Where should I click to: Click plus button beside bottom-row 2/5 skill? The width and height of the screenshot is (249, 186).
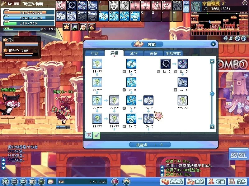click(124, 126)
